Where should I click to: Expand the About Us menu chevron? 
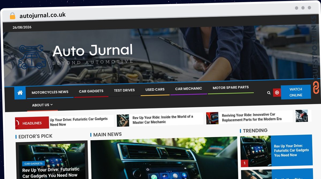[x=51, y=105]
